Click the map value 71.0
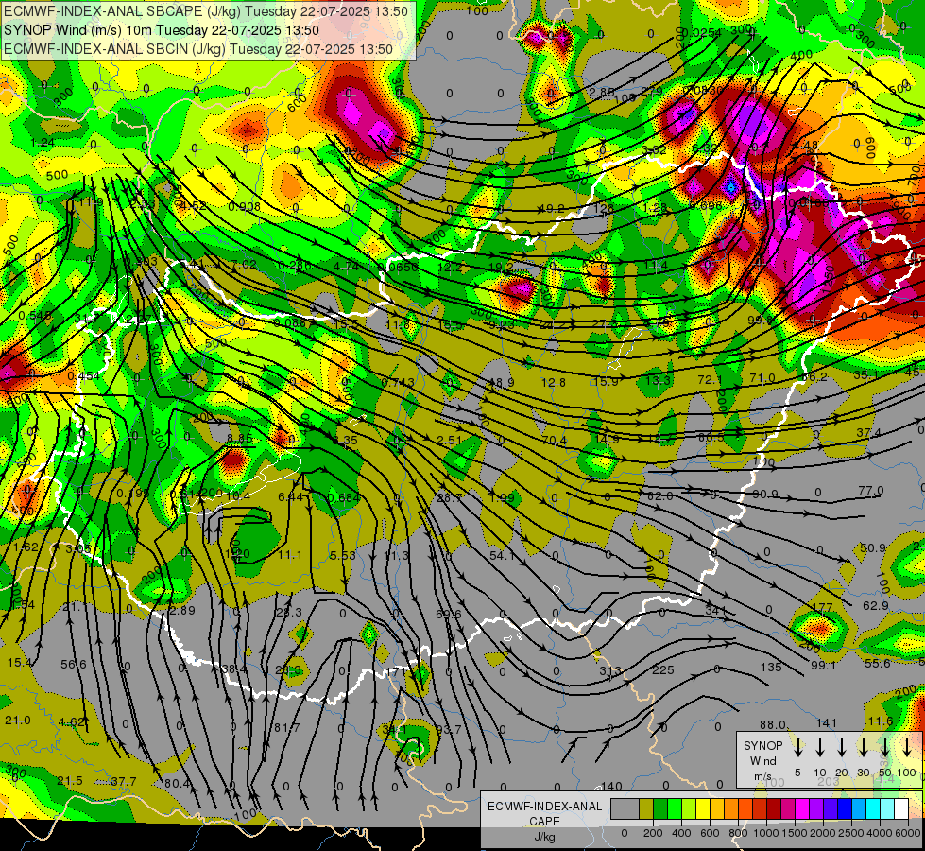Viewport: 925px width, 851px height. click(x=762, y=378)
